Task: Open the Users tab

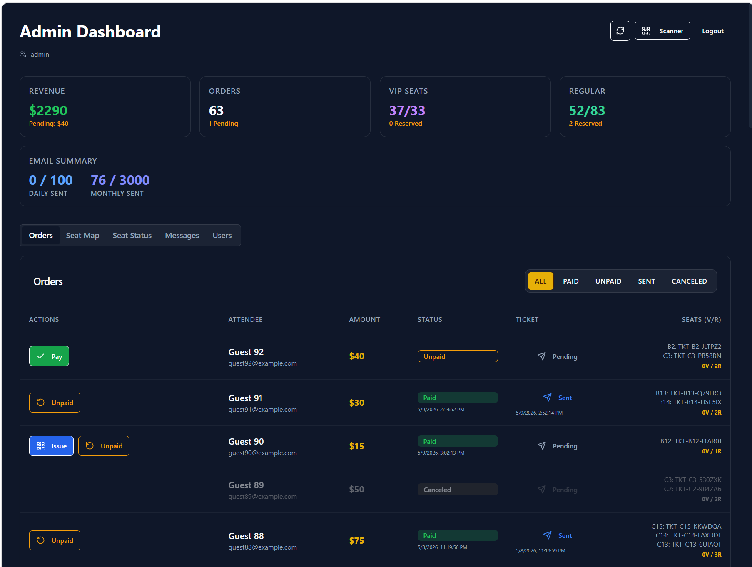Action: [222, 235]
